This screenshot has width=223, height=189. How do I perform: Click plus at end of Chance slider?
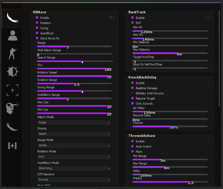(x=207, y=126)
